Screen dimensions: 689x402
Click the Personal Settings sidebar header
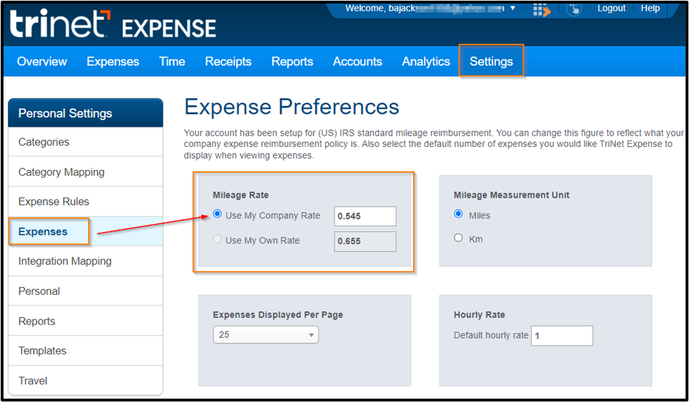click(x=85, y=113)
